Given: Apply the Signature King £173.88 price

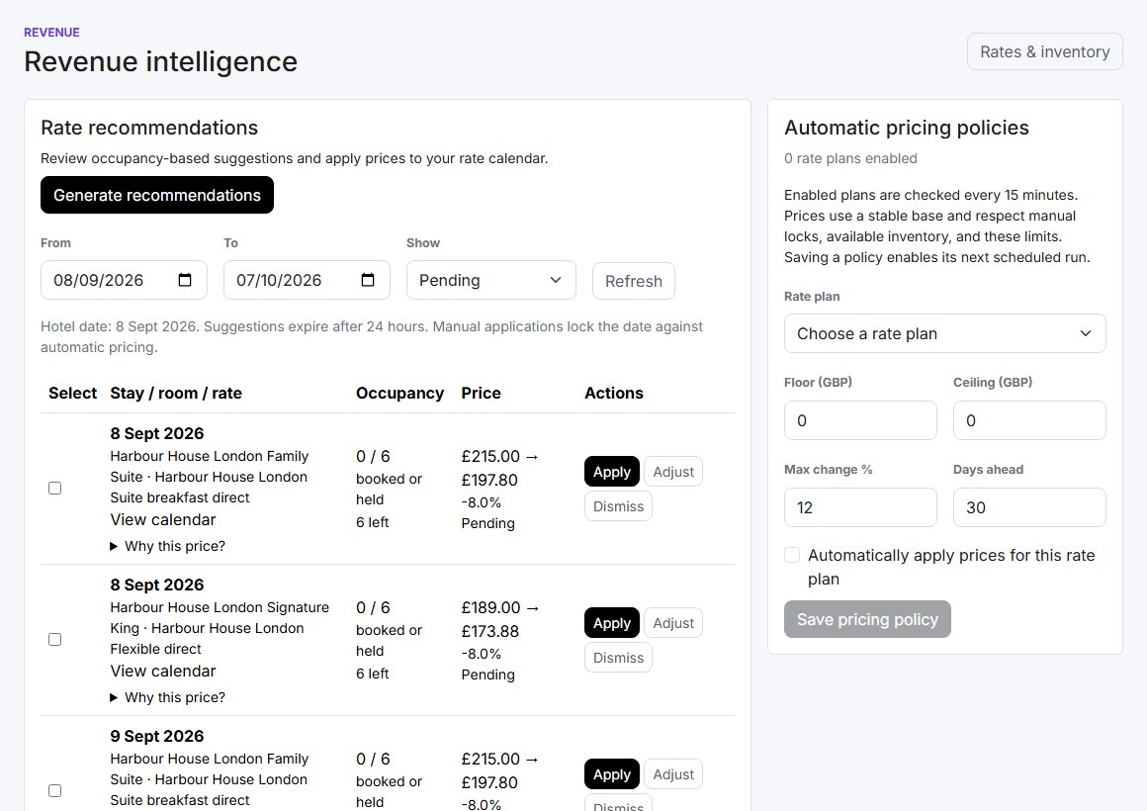Looking at the screenshot, I should [611, 624].
